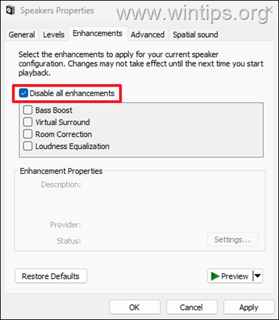The width and height of the screenshot is (279, 320).
Task: Open the Spatial sound tab
Action: click(x=195, y=34)
